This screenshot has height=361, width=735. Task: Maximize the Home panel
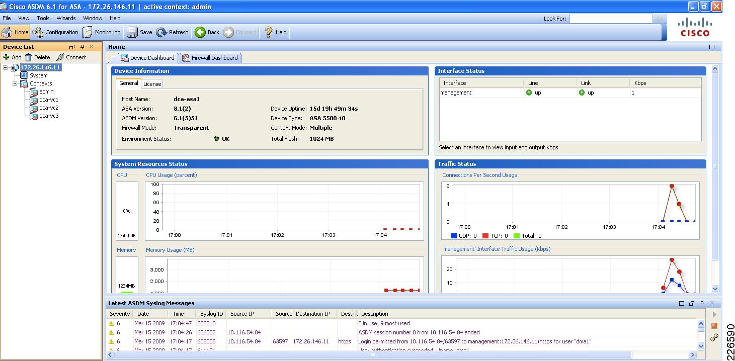[x=712, y=47]
